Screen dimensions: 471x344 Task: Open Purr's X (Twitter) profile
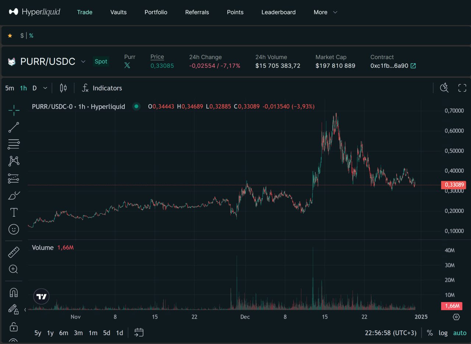click(x=127, y=66)
